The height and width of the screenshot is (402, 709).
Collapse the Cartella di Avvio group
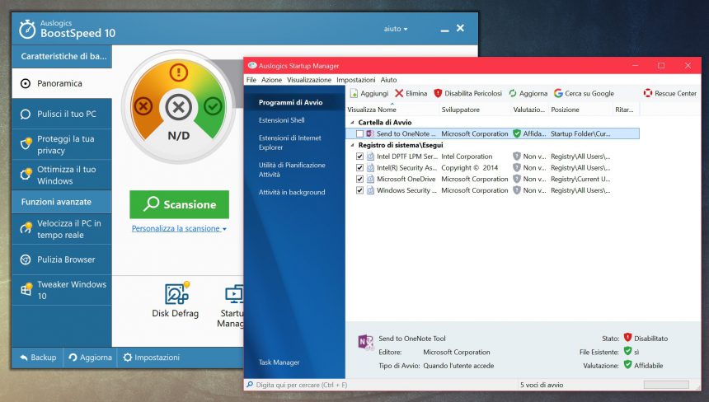pyautogui.click(x=352, y=123)
